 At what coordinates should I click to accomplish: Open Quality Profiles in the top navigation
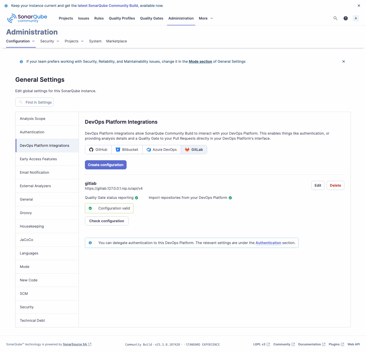(x=122, y=18)
